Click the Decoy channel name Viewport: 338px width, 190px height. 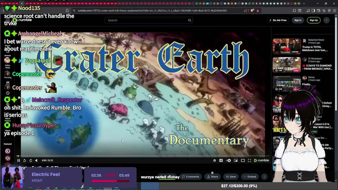(x=311, y=77)
